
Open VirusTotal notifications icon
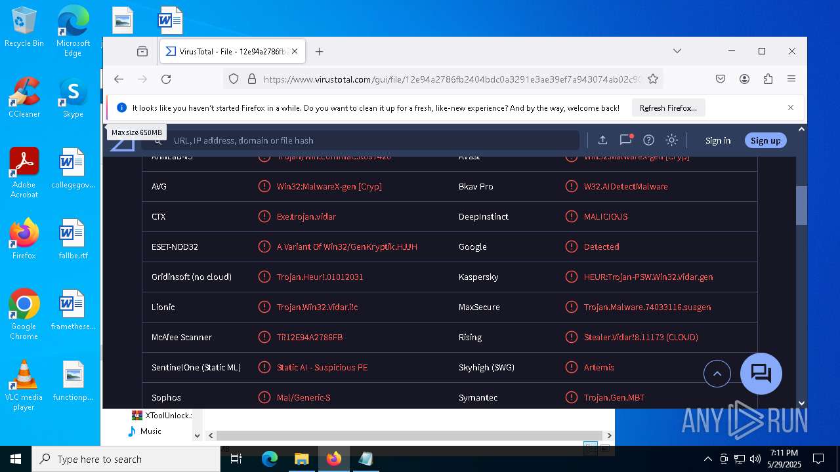coord(626,140)
